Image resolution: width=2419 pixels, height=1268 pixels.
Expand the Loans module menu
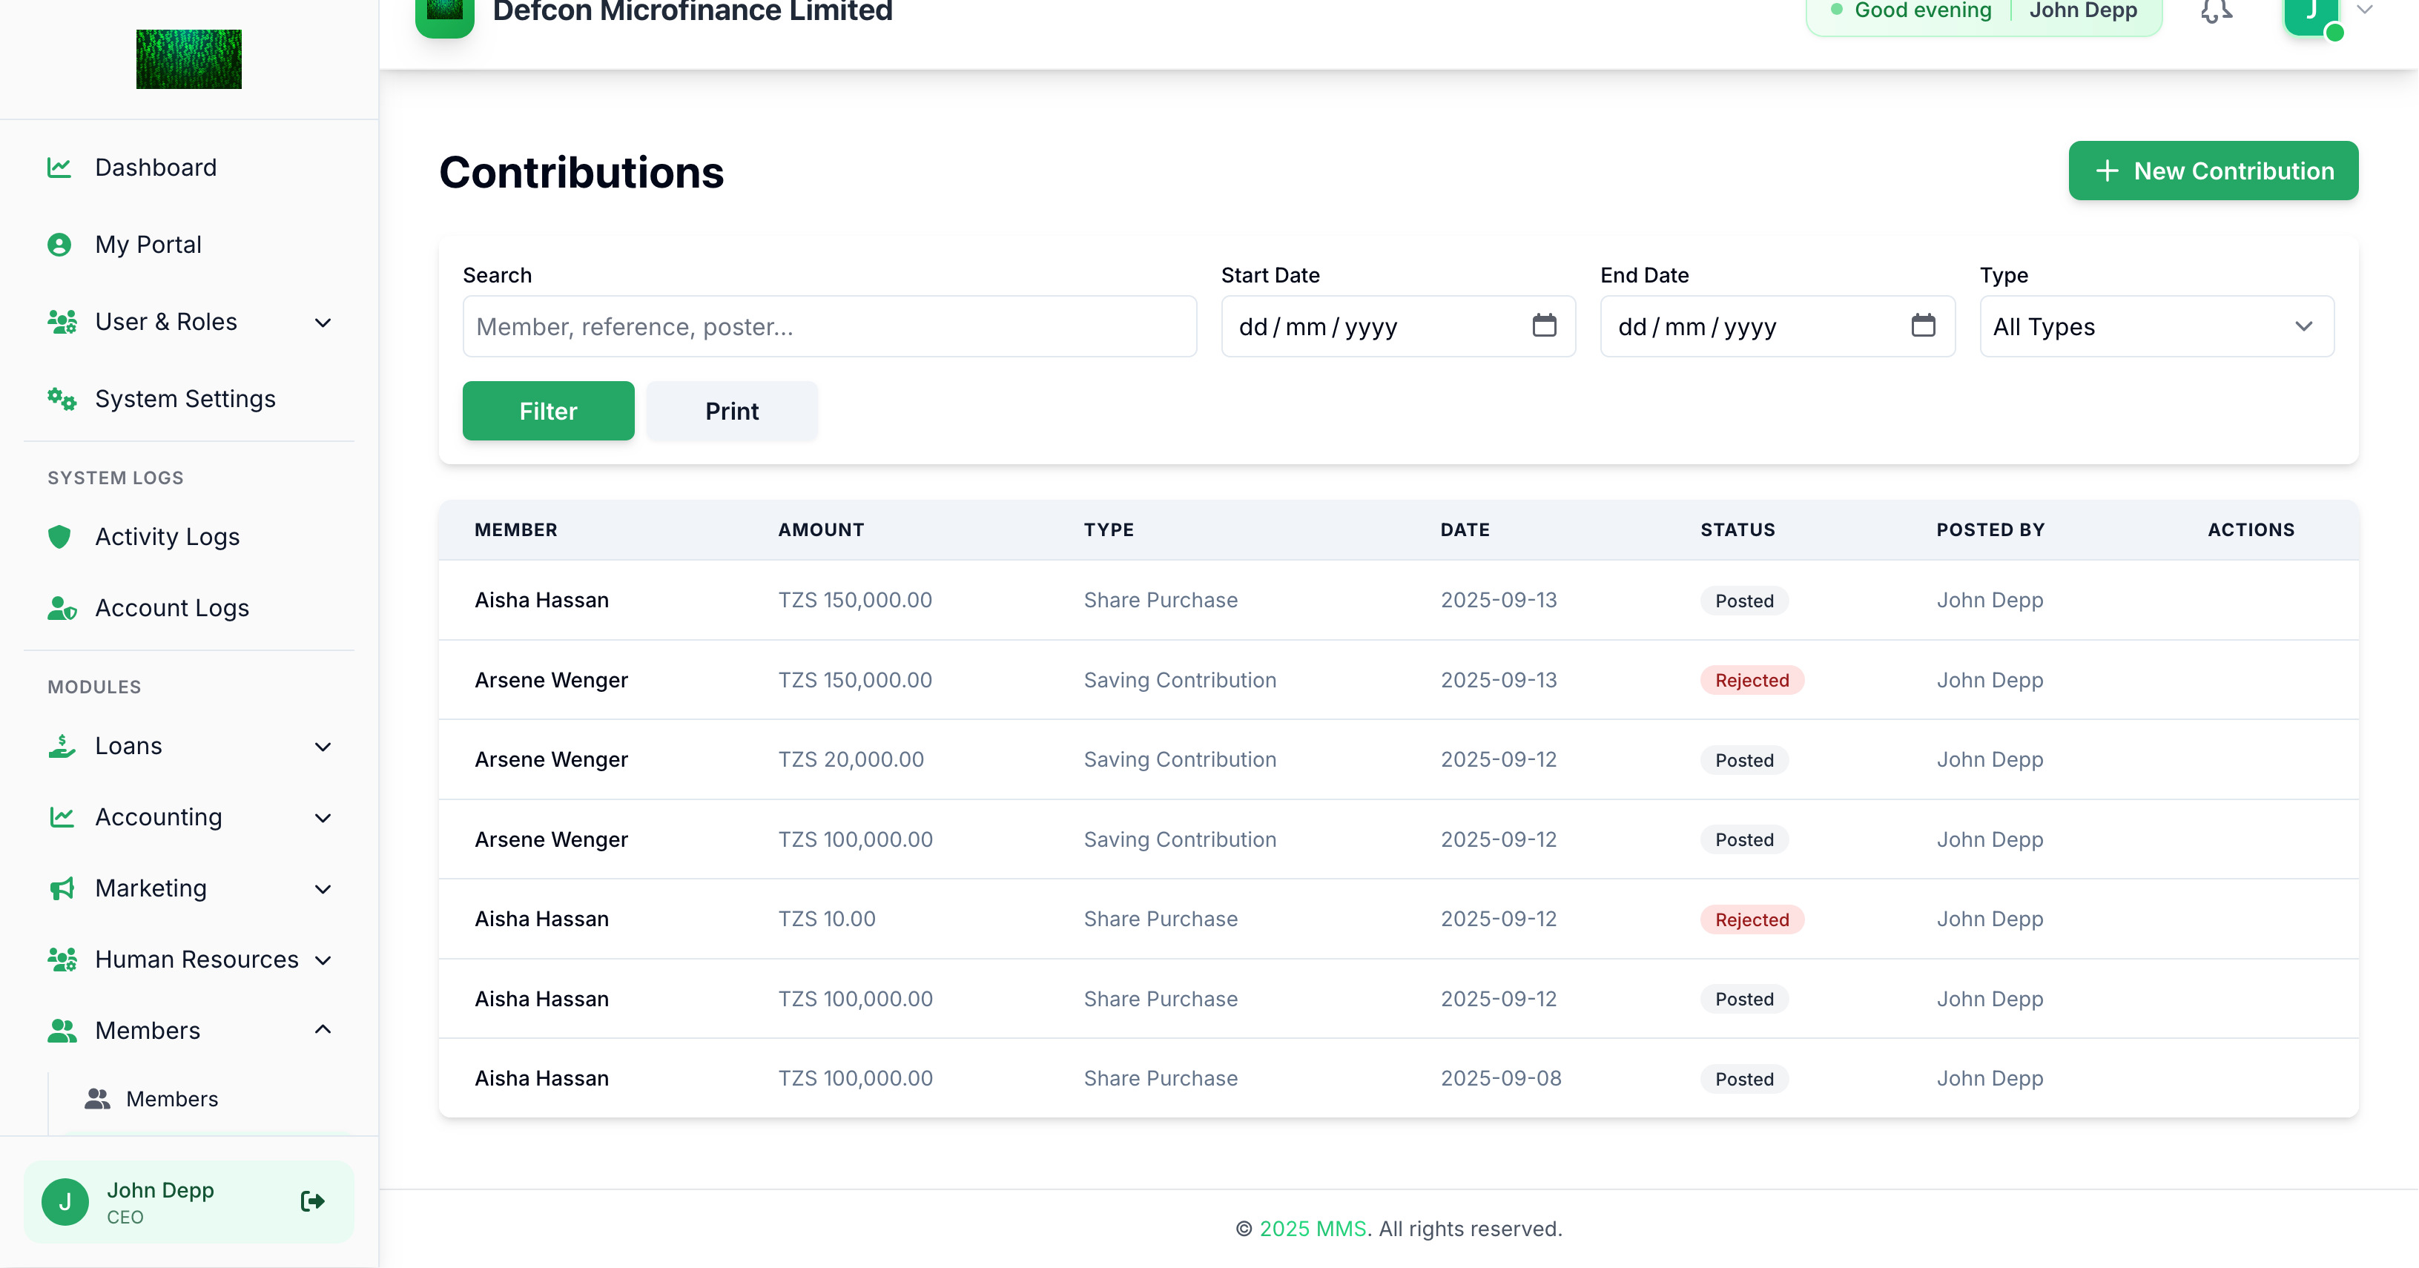click(x=322, y=747)
